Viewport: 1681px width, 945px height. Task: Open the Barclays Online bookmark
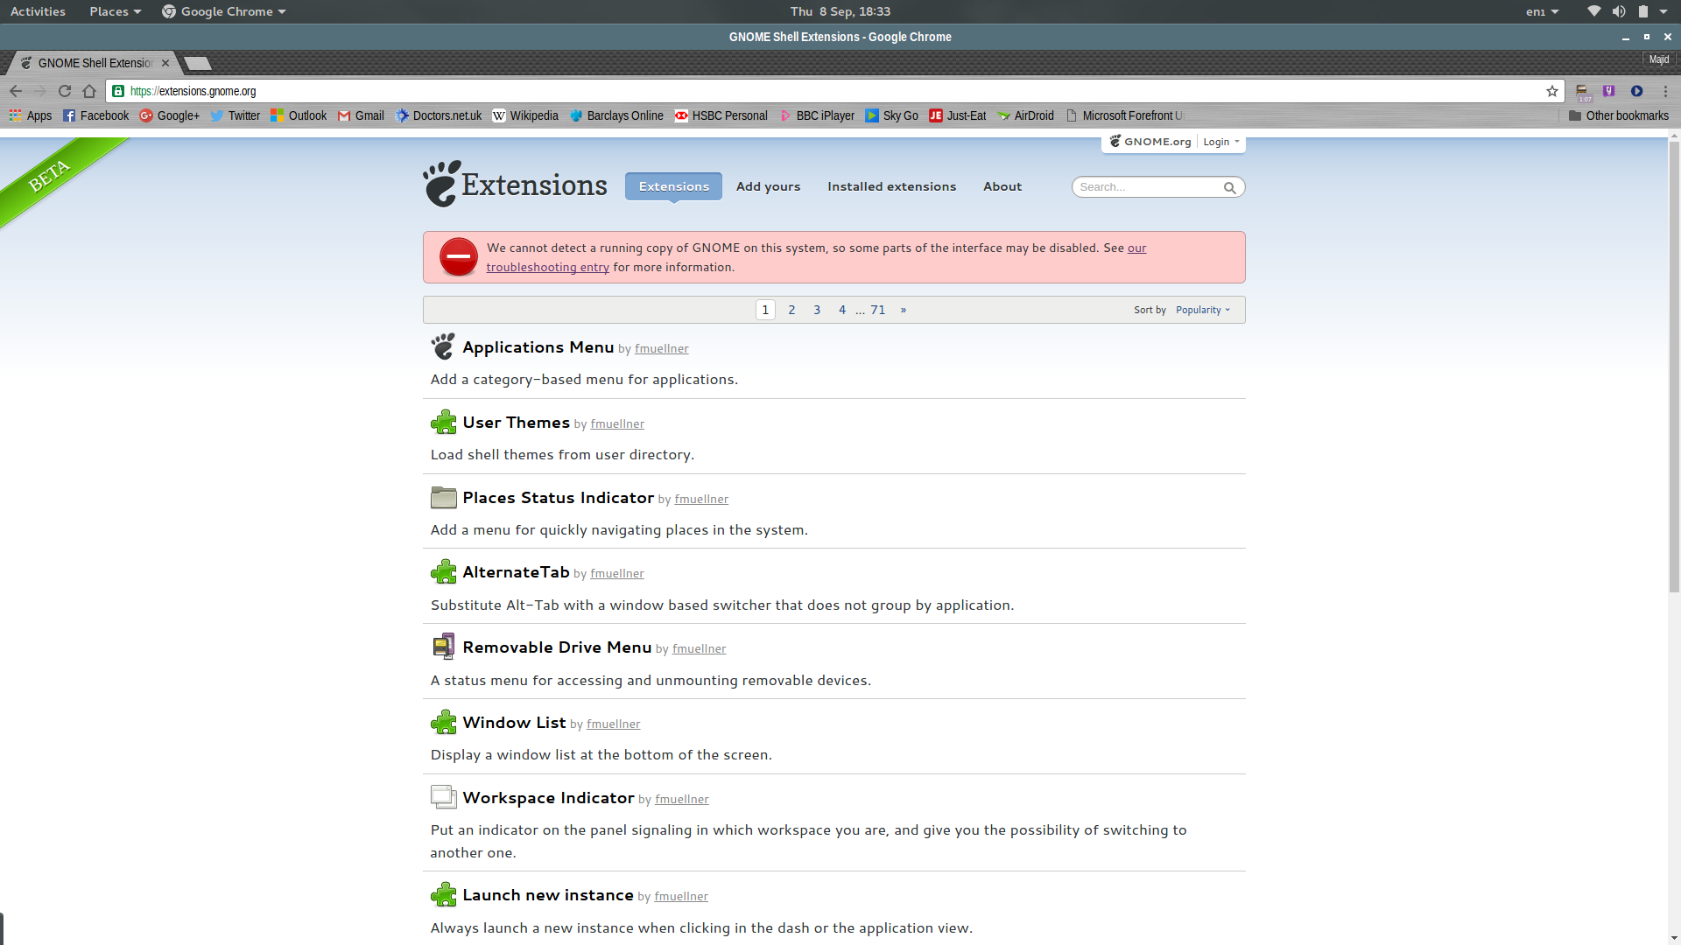(616, 115)
